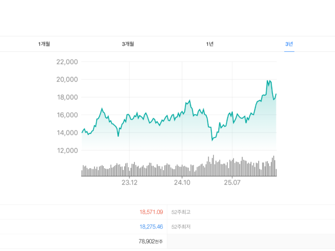Switch to the 3개월 chart range

tap(128, 44)
